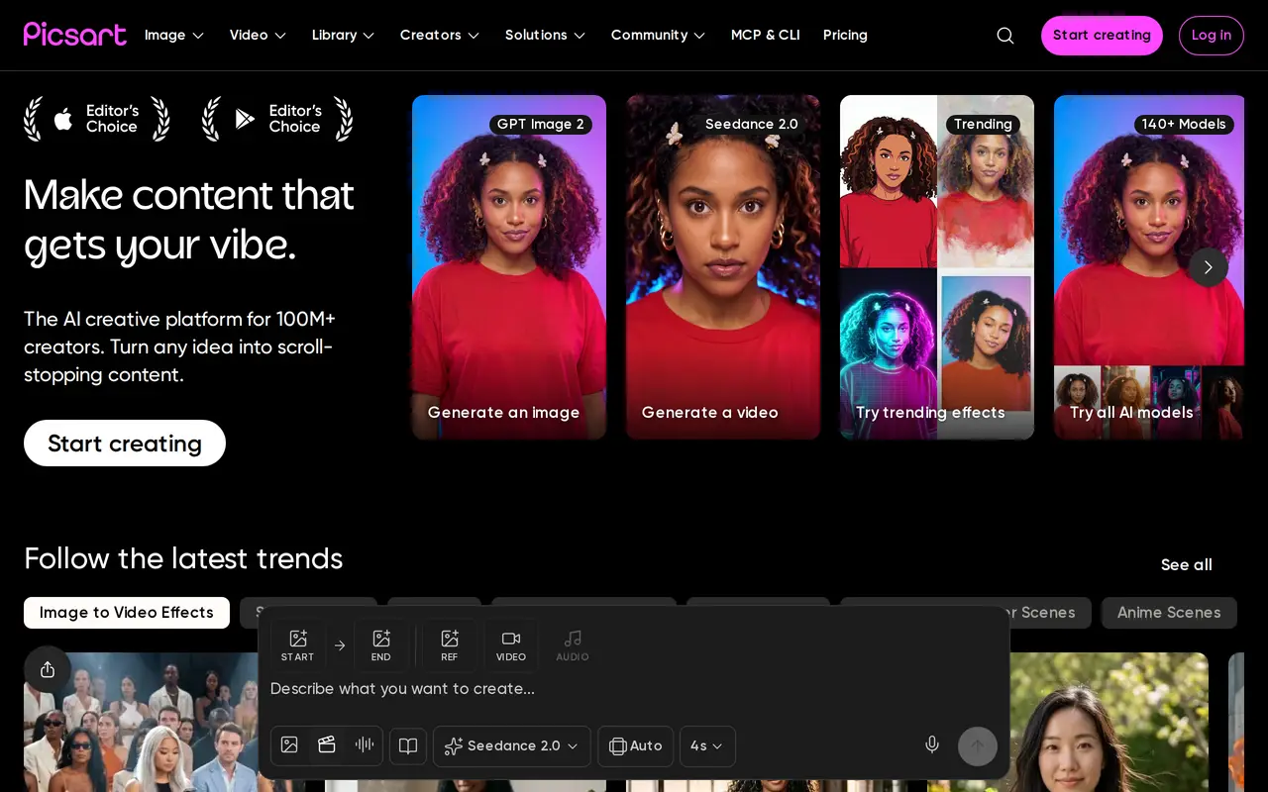The width and height of the screenshot is (1268, 792).
Task: Open the woman in garden trend thumbnail
Action: click(1068, 723)
